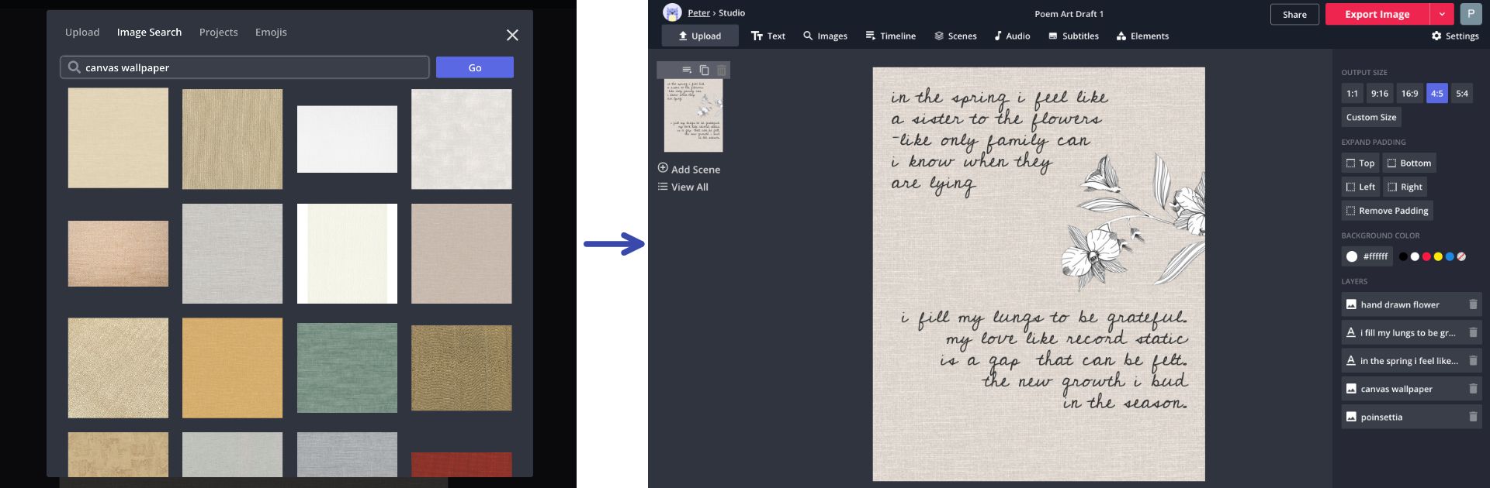Click the text icon on 'i fill my lungs' layer

click(x=1351, y=332)
